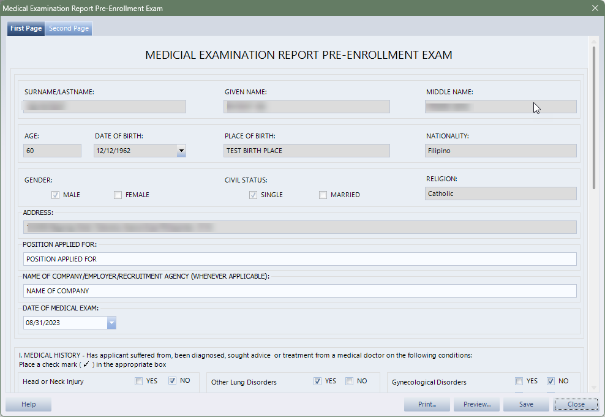Image resolution: width=605 pixels, height=417 pixels.
Task: Uncheck the SINGLE civil status checkbox
Action: [253, 195]
